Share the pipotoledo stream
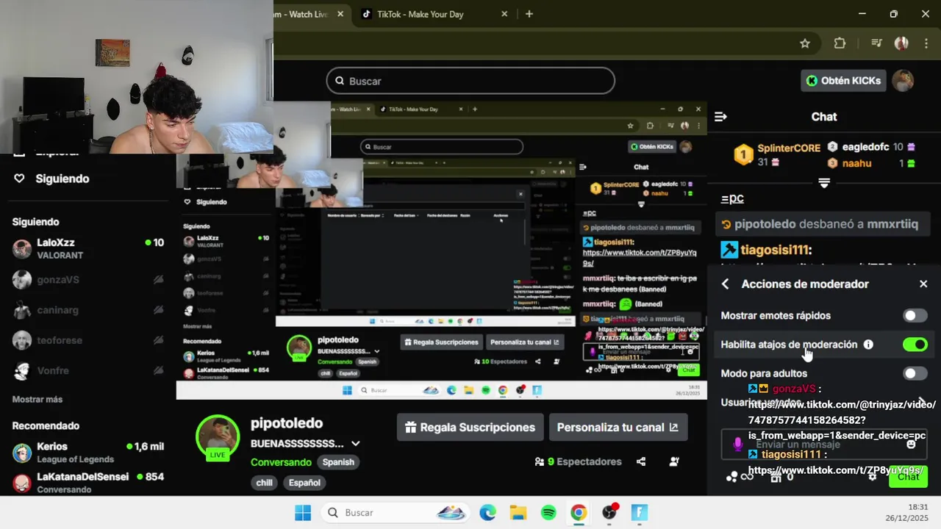This screenshot has width=941, height=529. [641, 461]
